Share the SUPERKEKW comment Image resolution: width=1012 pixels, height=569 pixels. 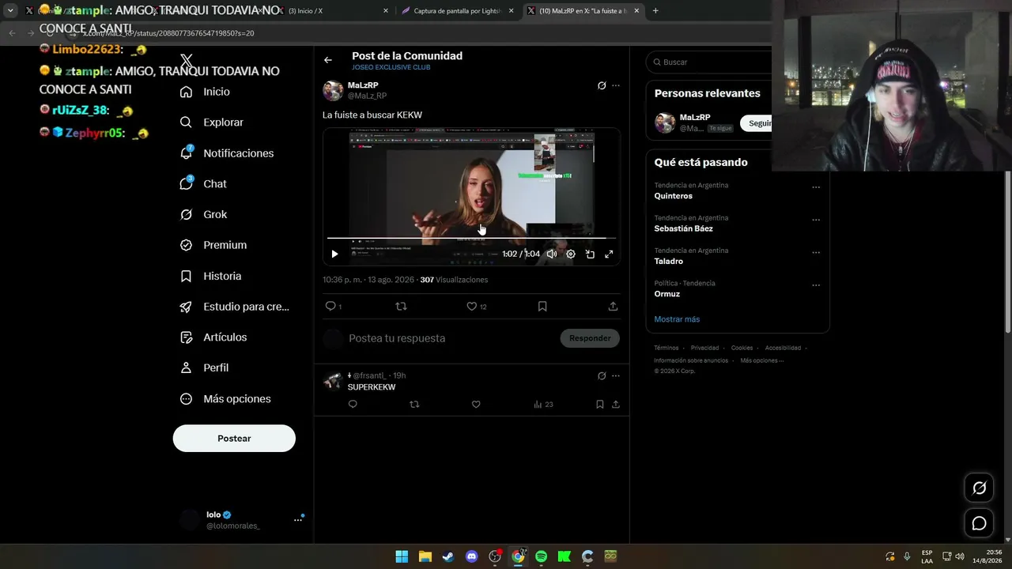pos(616,405)
